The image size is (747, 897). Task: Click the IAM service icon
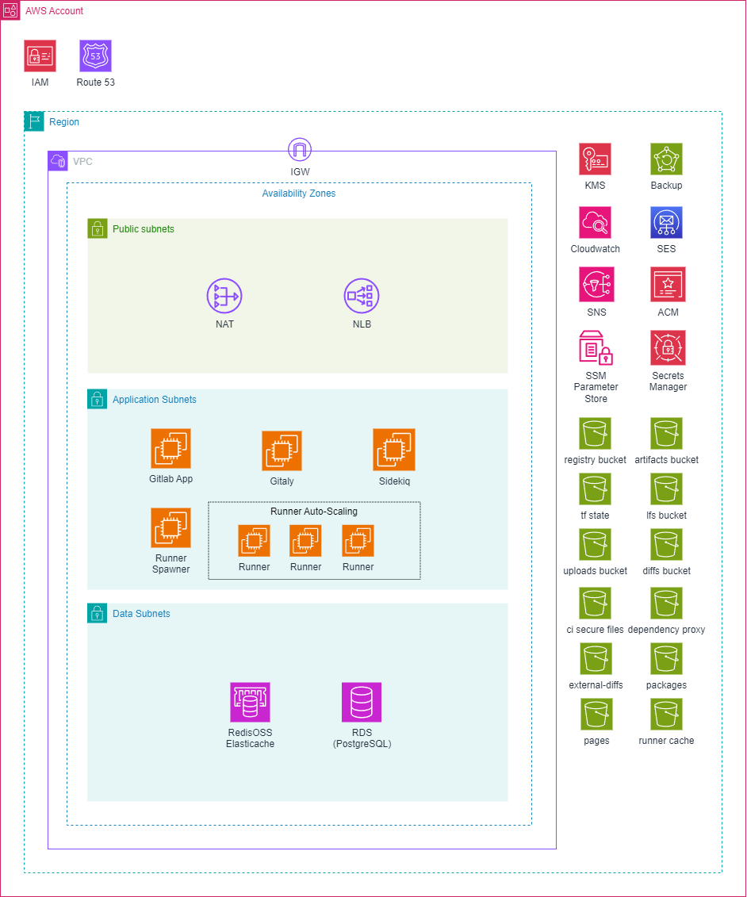[x=40, y=56]
